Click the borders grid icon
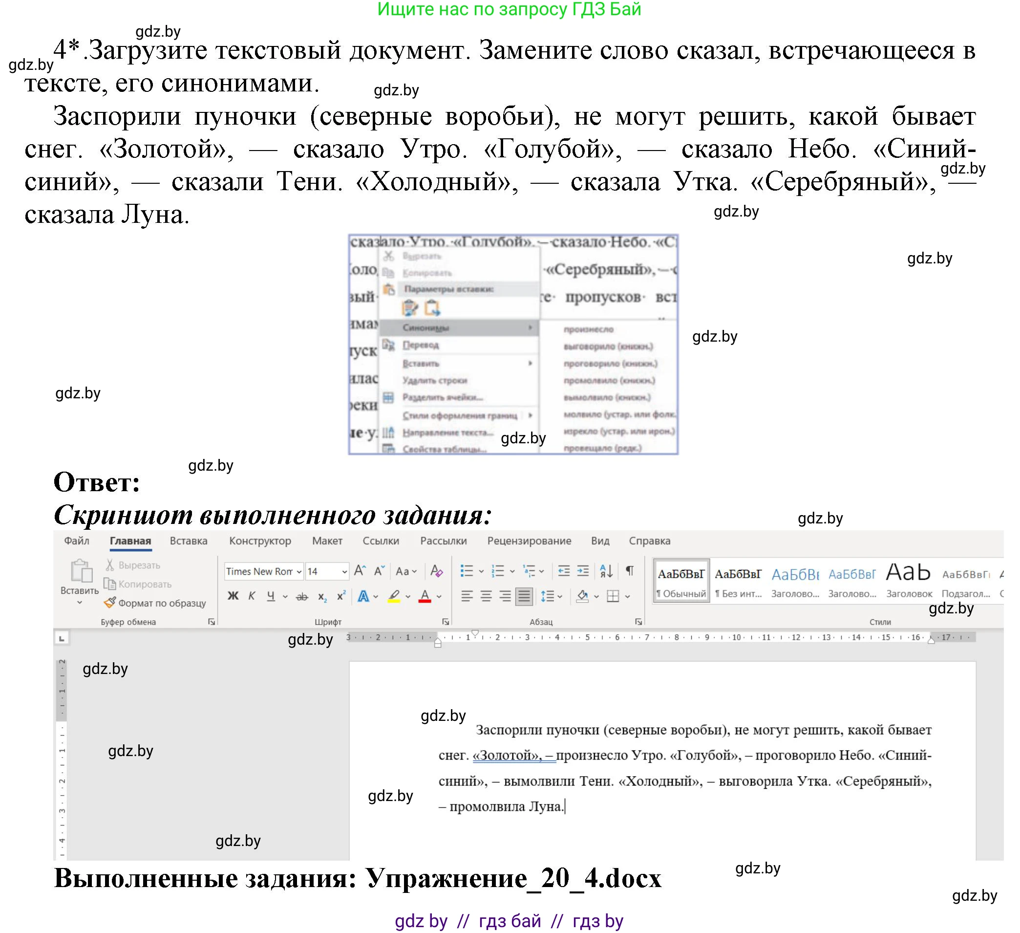Screen dimensions: 1020x933 point(613,596)
